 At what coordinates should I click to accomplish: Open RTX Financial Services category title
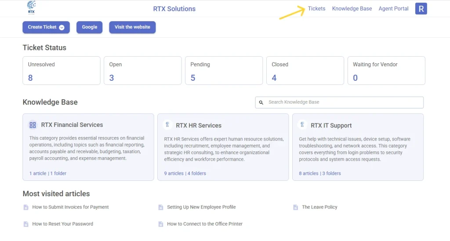pyautogui.click(x=72, y=125)
